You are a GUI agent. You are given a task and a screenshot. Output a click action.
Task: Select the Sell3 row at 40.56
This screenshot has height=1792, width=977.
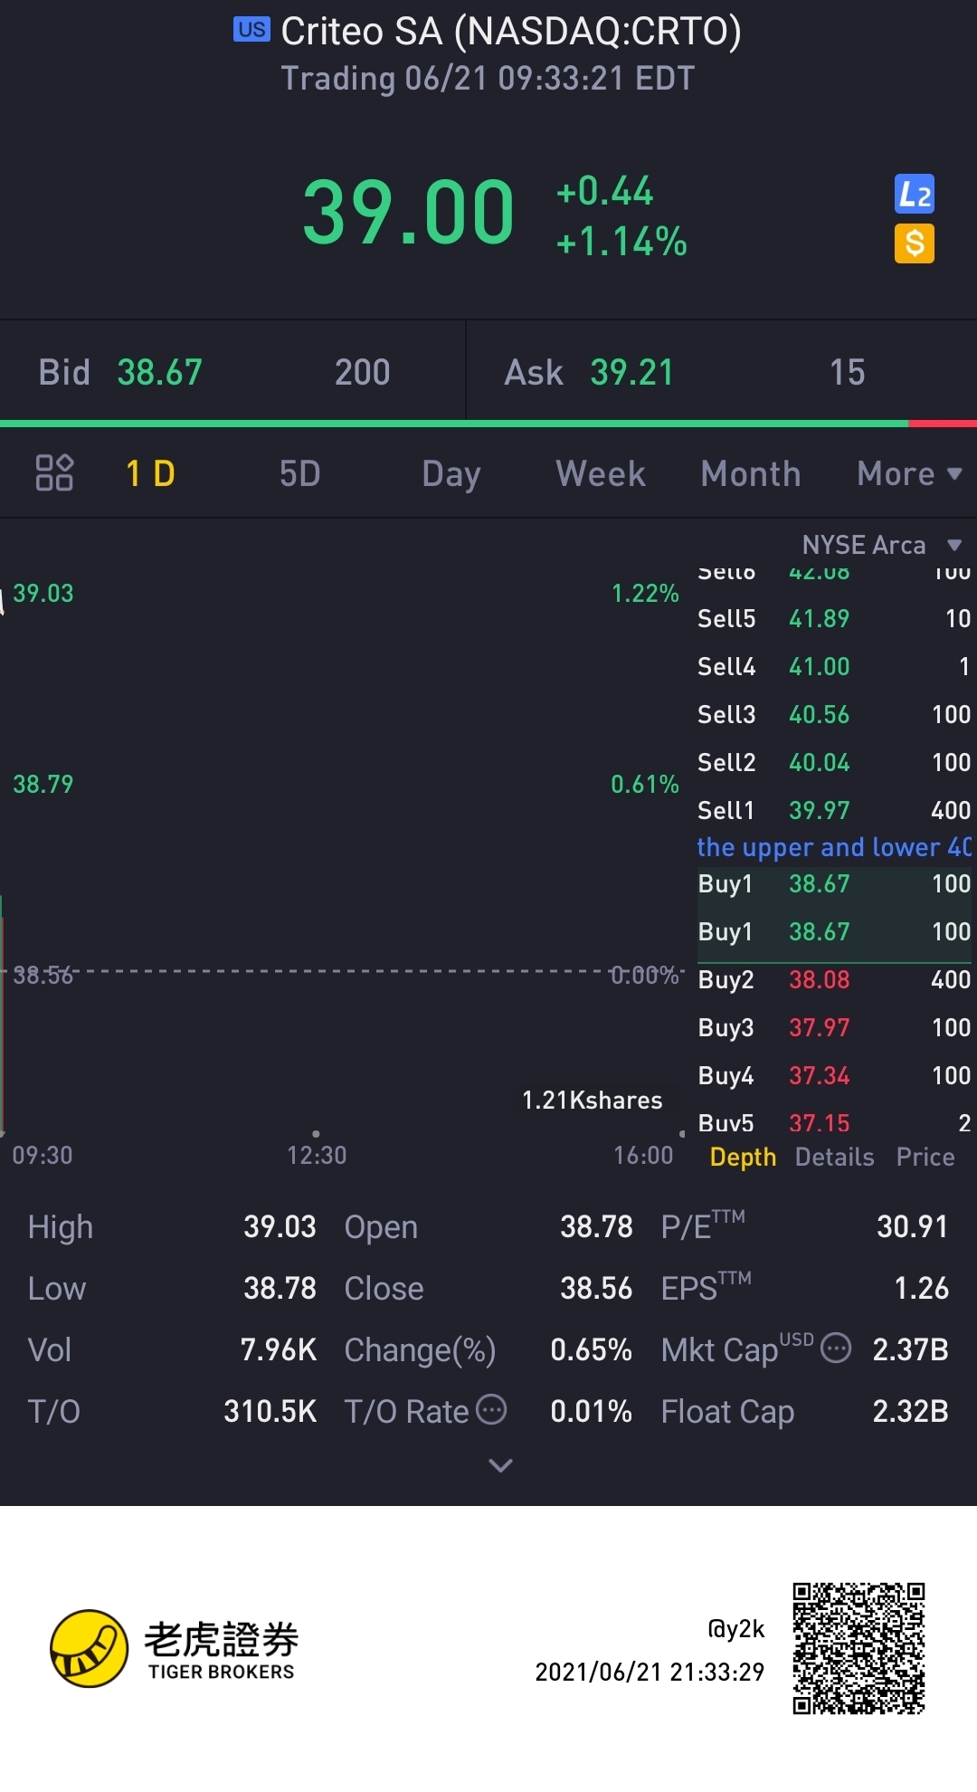(x=834, y=715)
